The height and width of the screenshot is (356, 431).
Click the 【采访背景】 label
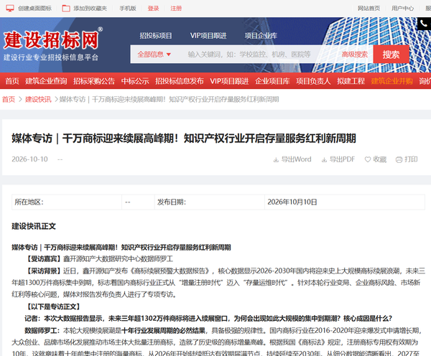click(44, 271)
